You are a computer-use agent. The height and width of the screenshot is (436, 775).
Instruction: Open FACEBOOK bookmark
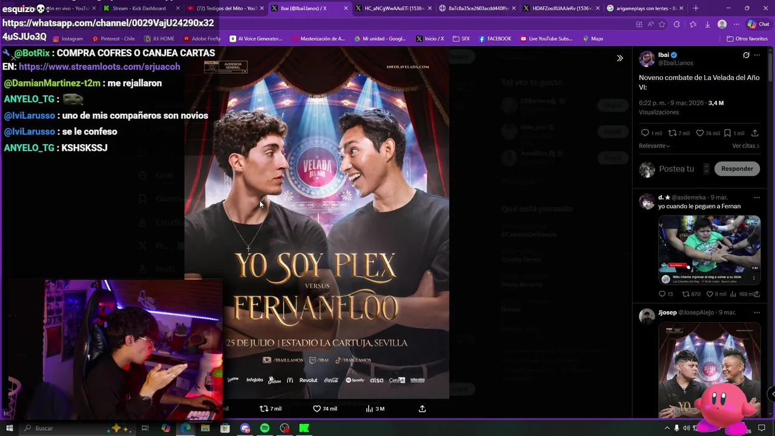[x=495, y=39]
